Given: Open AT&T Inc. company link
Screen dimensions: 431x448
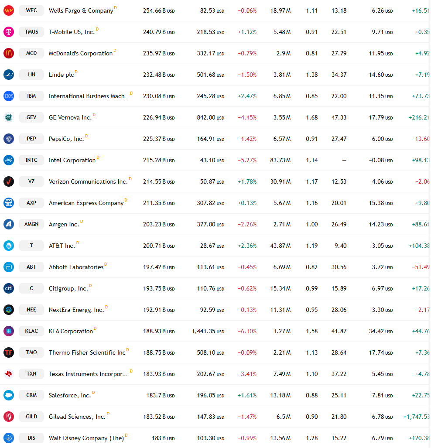Looking at the screenshot, I should 62,246.
